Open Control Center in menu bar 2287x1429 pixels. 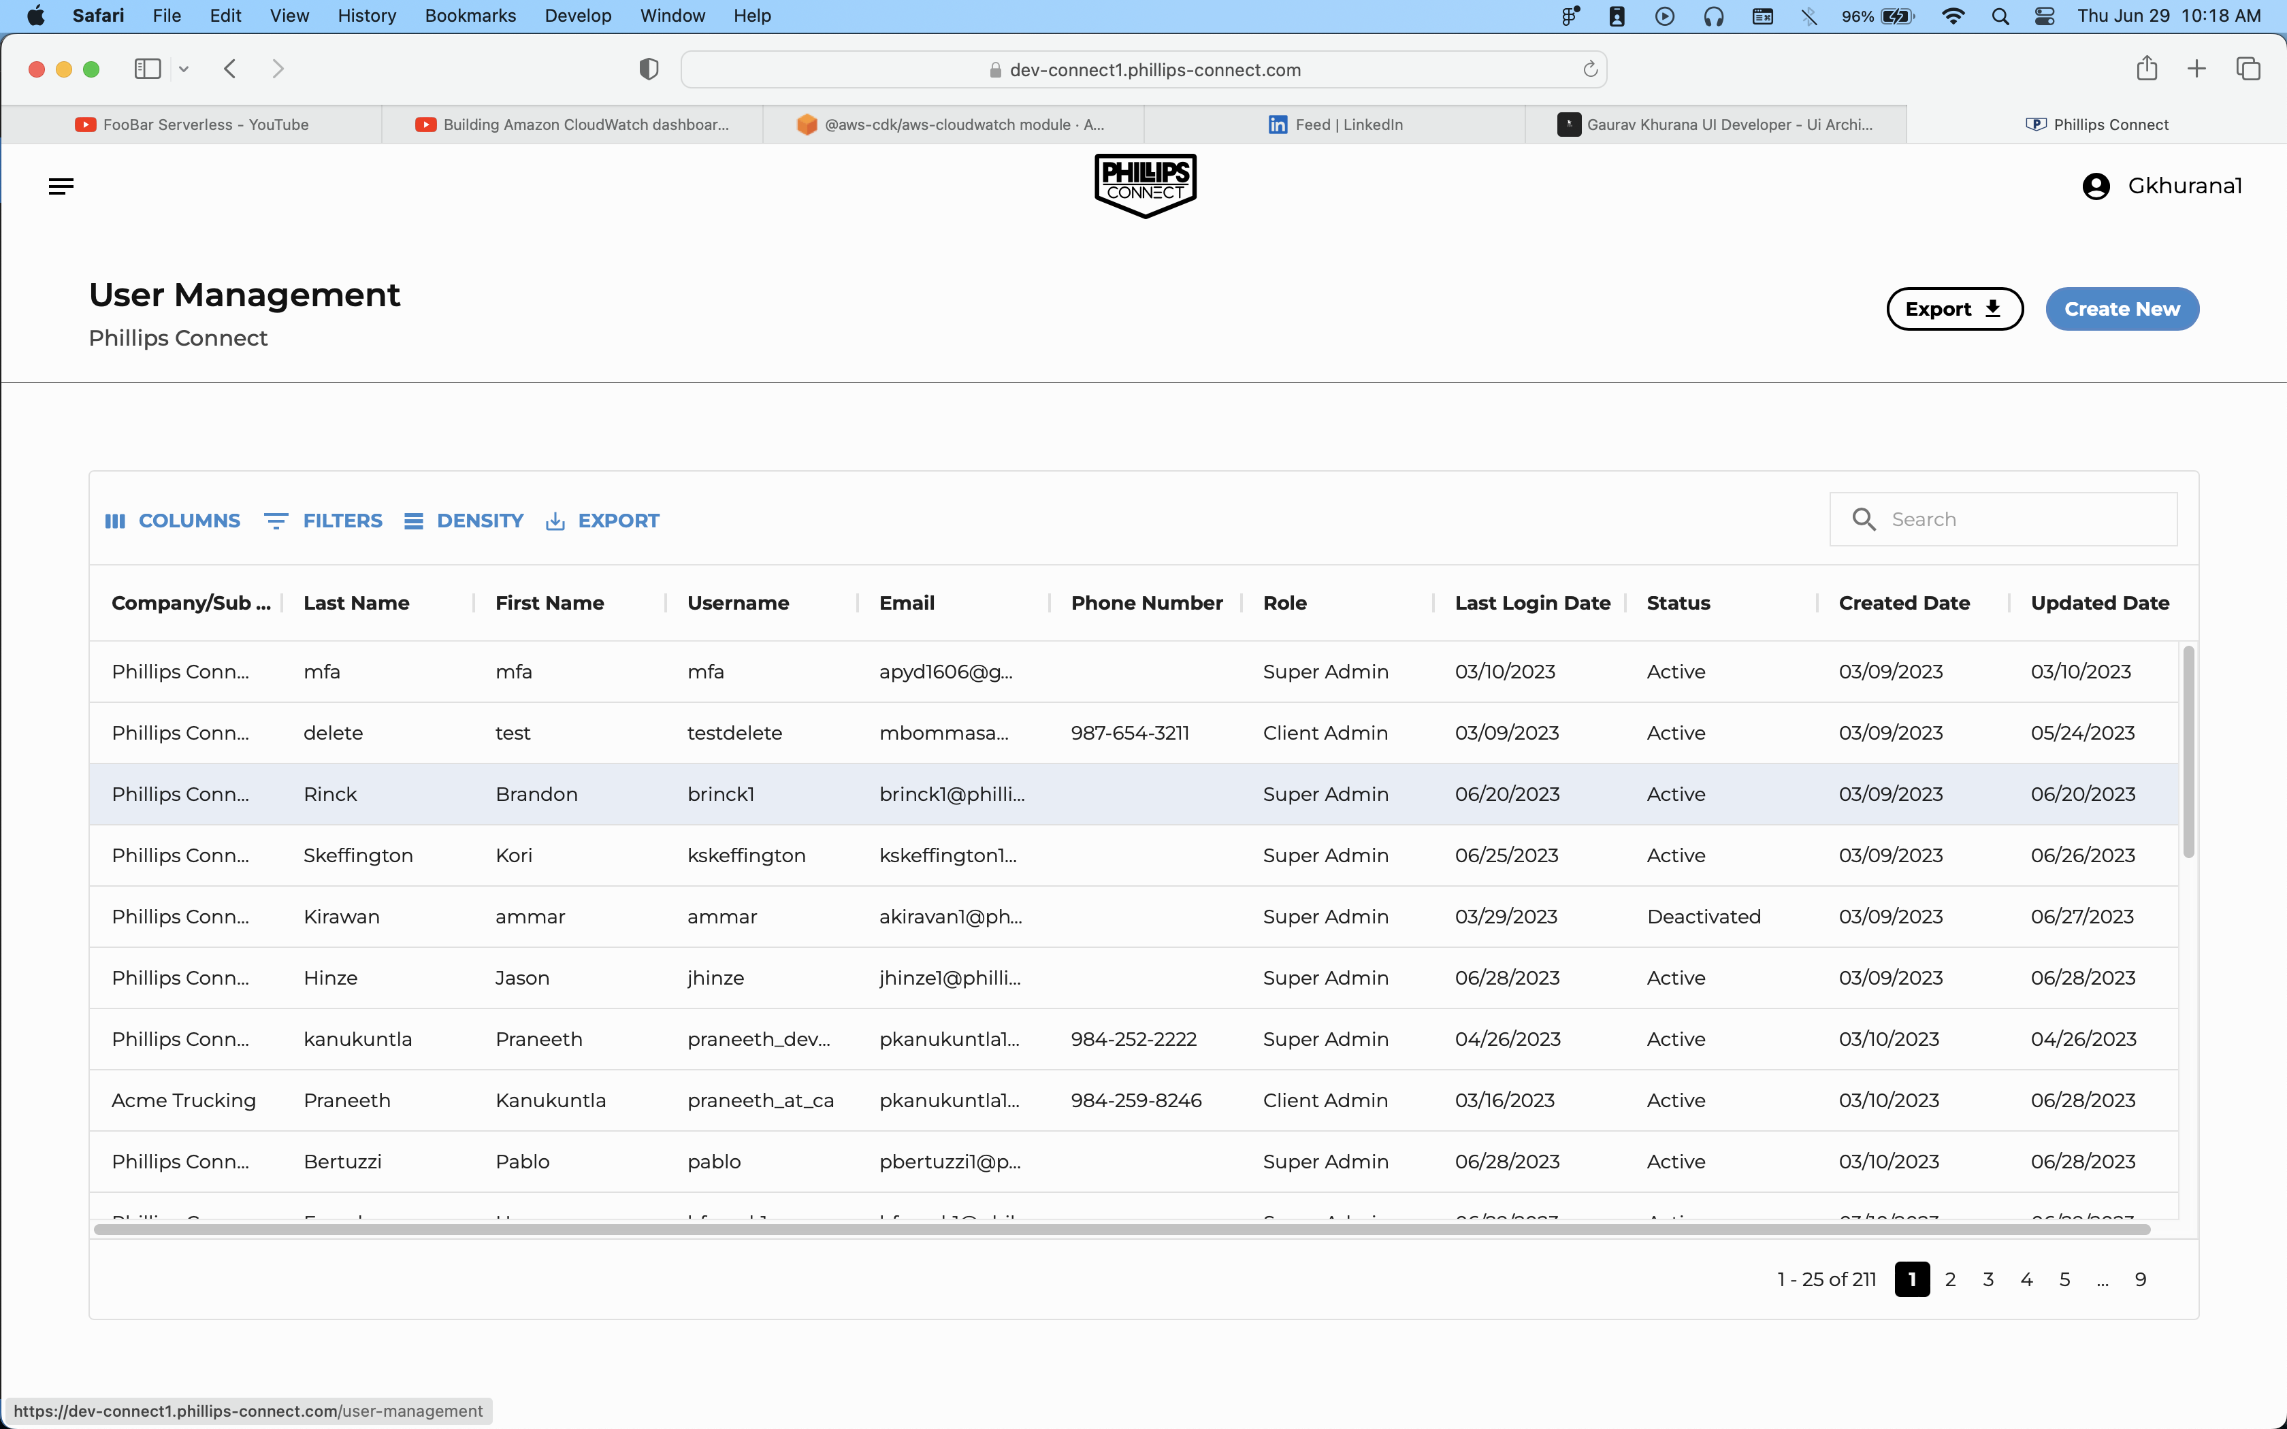click(x=2044, y=16)
